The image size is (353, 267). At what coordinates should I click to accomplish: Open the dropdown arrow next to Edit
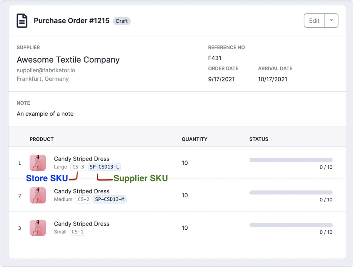coord(332,21)
